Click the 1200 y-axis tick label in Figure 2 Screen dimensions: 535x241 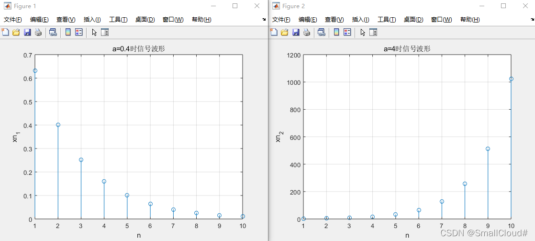tap(294, 55)
